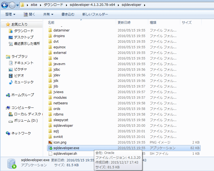The image size is (214, 171).
Task: Create folder with 新しいフォルダー button
Action: (95, 14)
